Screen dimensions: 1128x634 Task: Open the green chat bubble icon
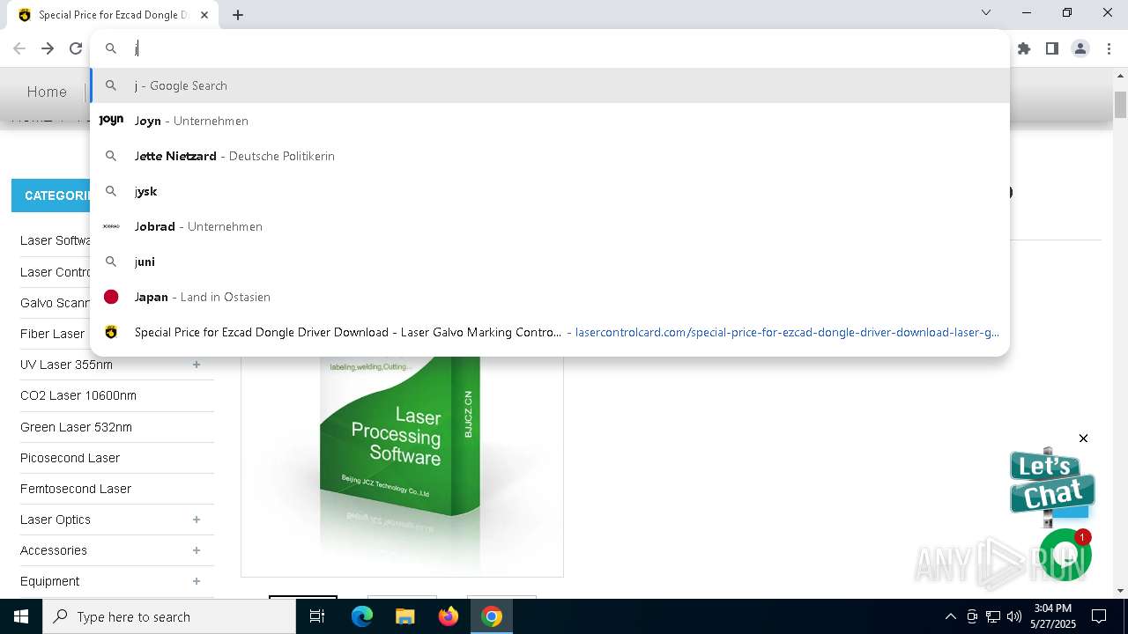point(1065,556)
